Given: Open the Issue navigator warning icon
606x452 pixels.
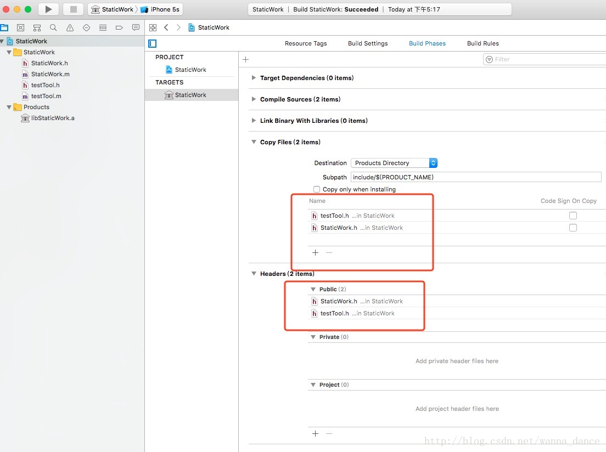Looking at the screenshot, I should [x=70, y=27].
